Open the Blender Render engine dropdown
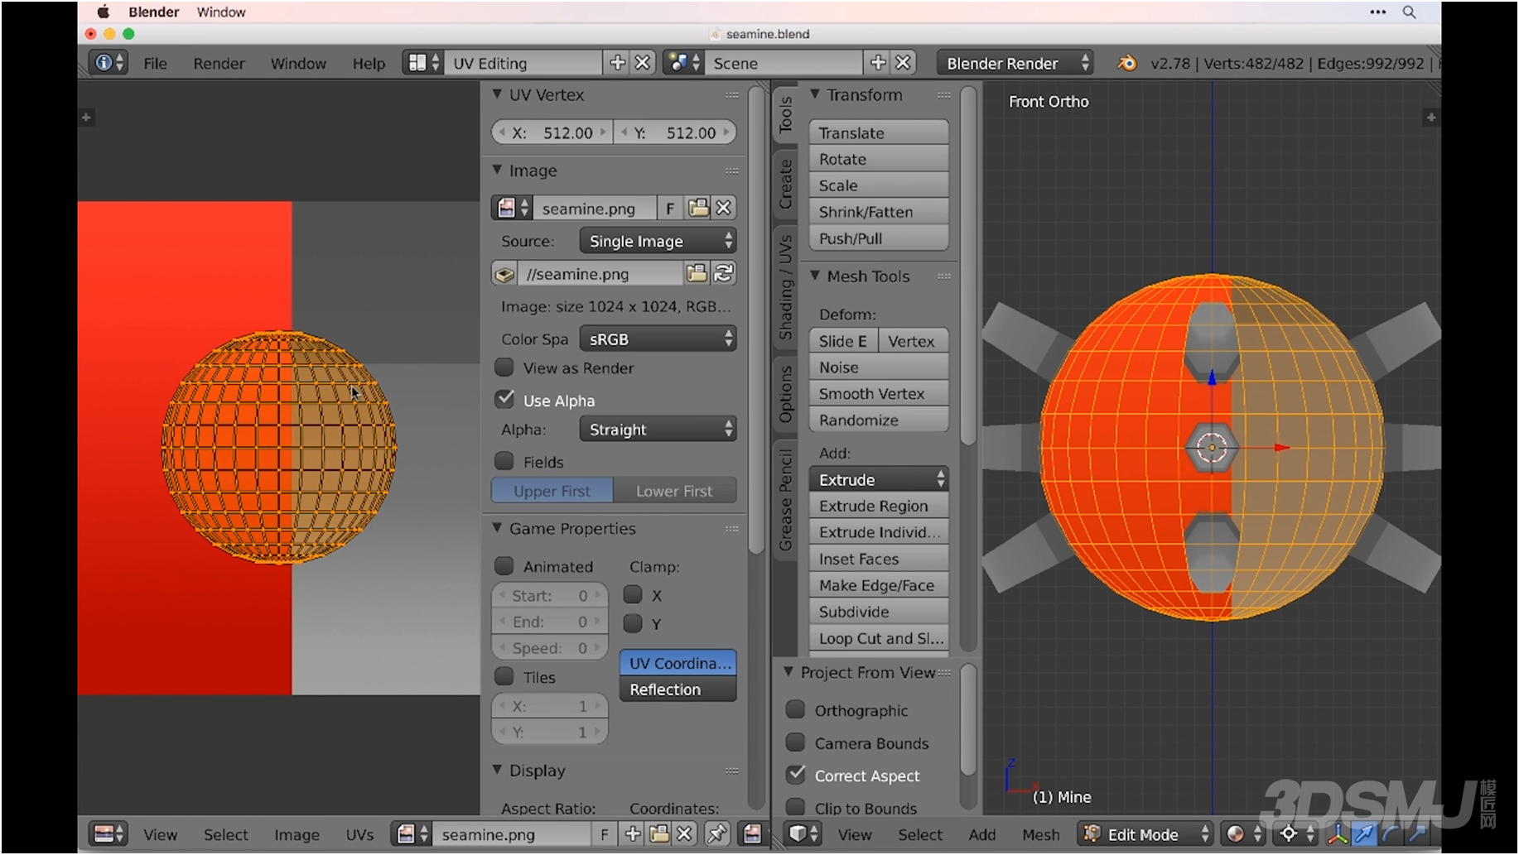The width and height of the screenshot is (1519, 855). pyautogui.click(x=1015, y=63)
